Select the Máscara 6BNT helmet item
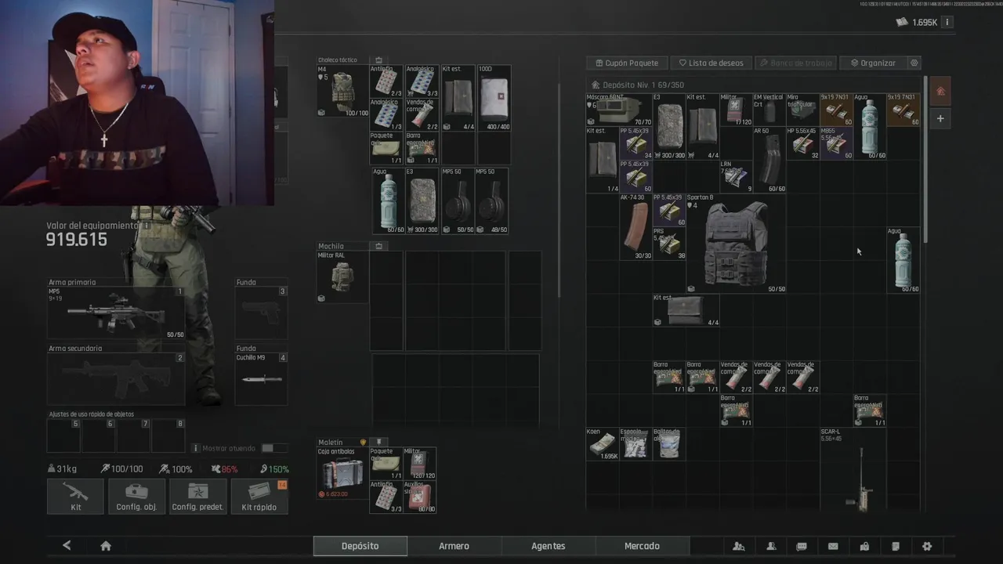 pyautogui.click(x=619, y=110)
